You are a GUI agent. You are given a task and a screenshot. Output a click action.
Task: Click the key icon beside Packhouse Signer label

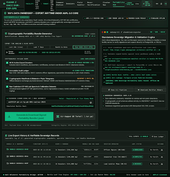(x=7, y=98)
